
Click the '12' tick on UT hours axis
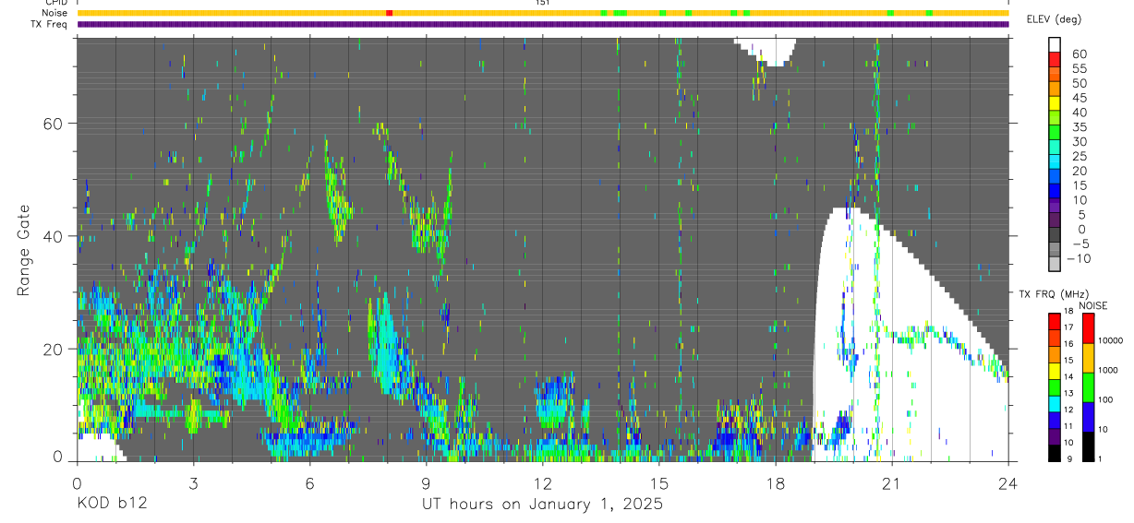coord(542,482)
